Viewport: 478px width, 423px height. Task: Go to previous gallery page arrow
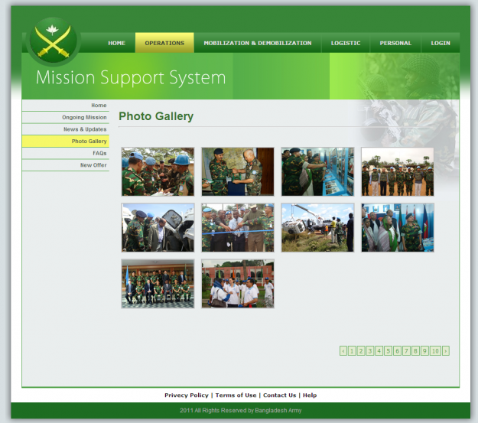coord(343,351)
